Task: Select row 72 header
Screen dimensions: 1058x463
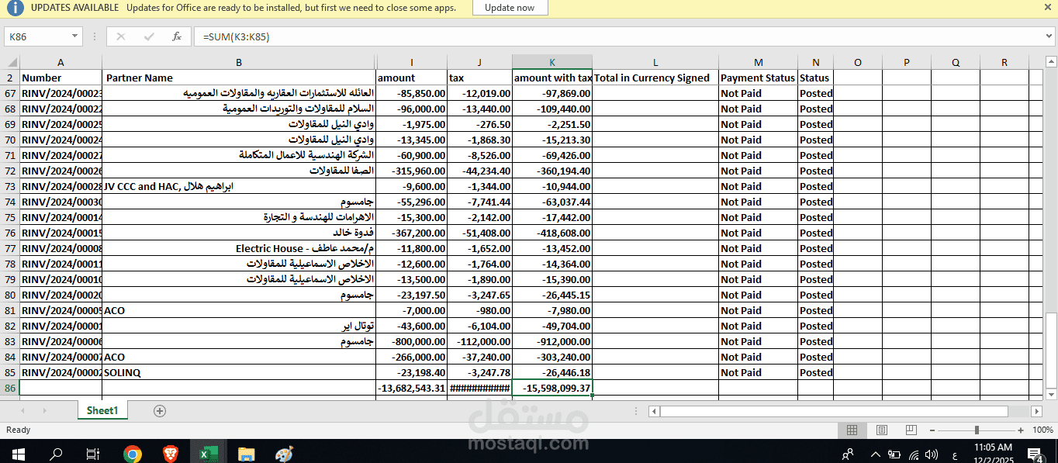Action: point(10,171)
